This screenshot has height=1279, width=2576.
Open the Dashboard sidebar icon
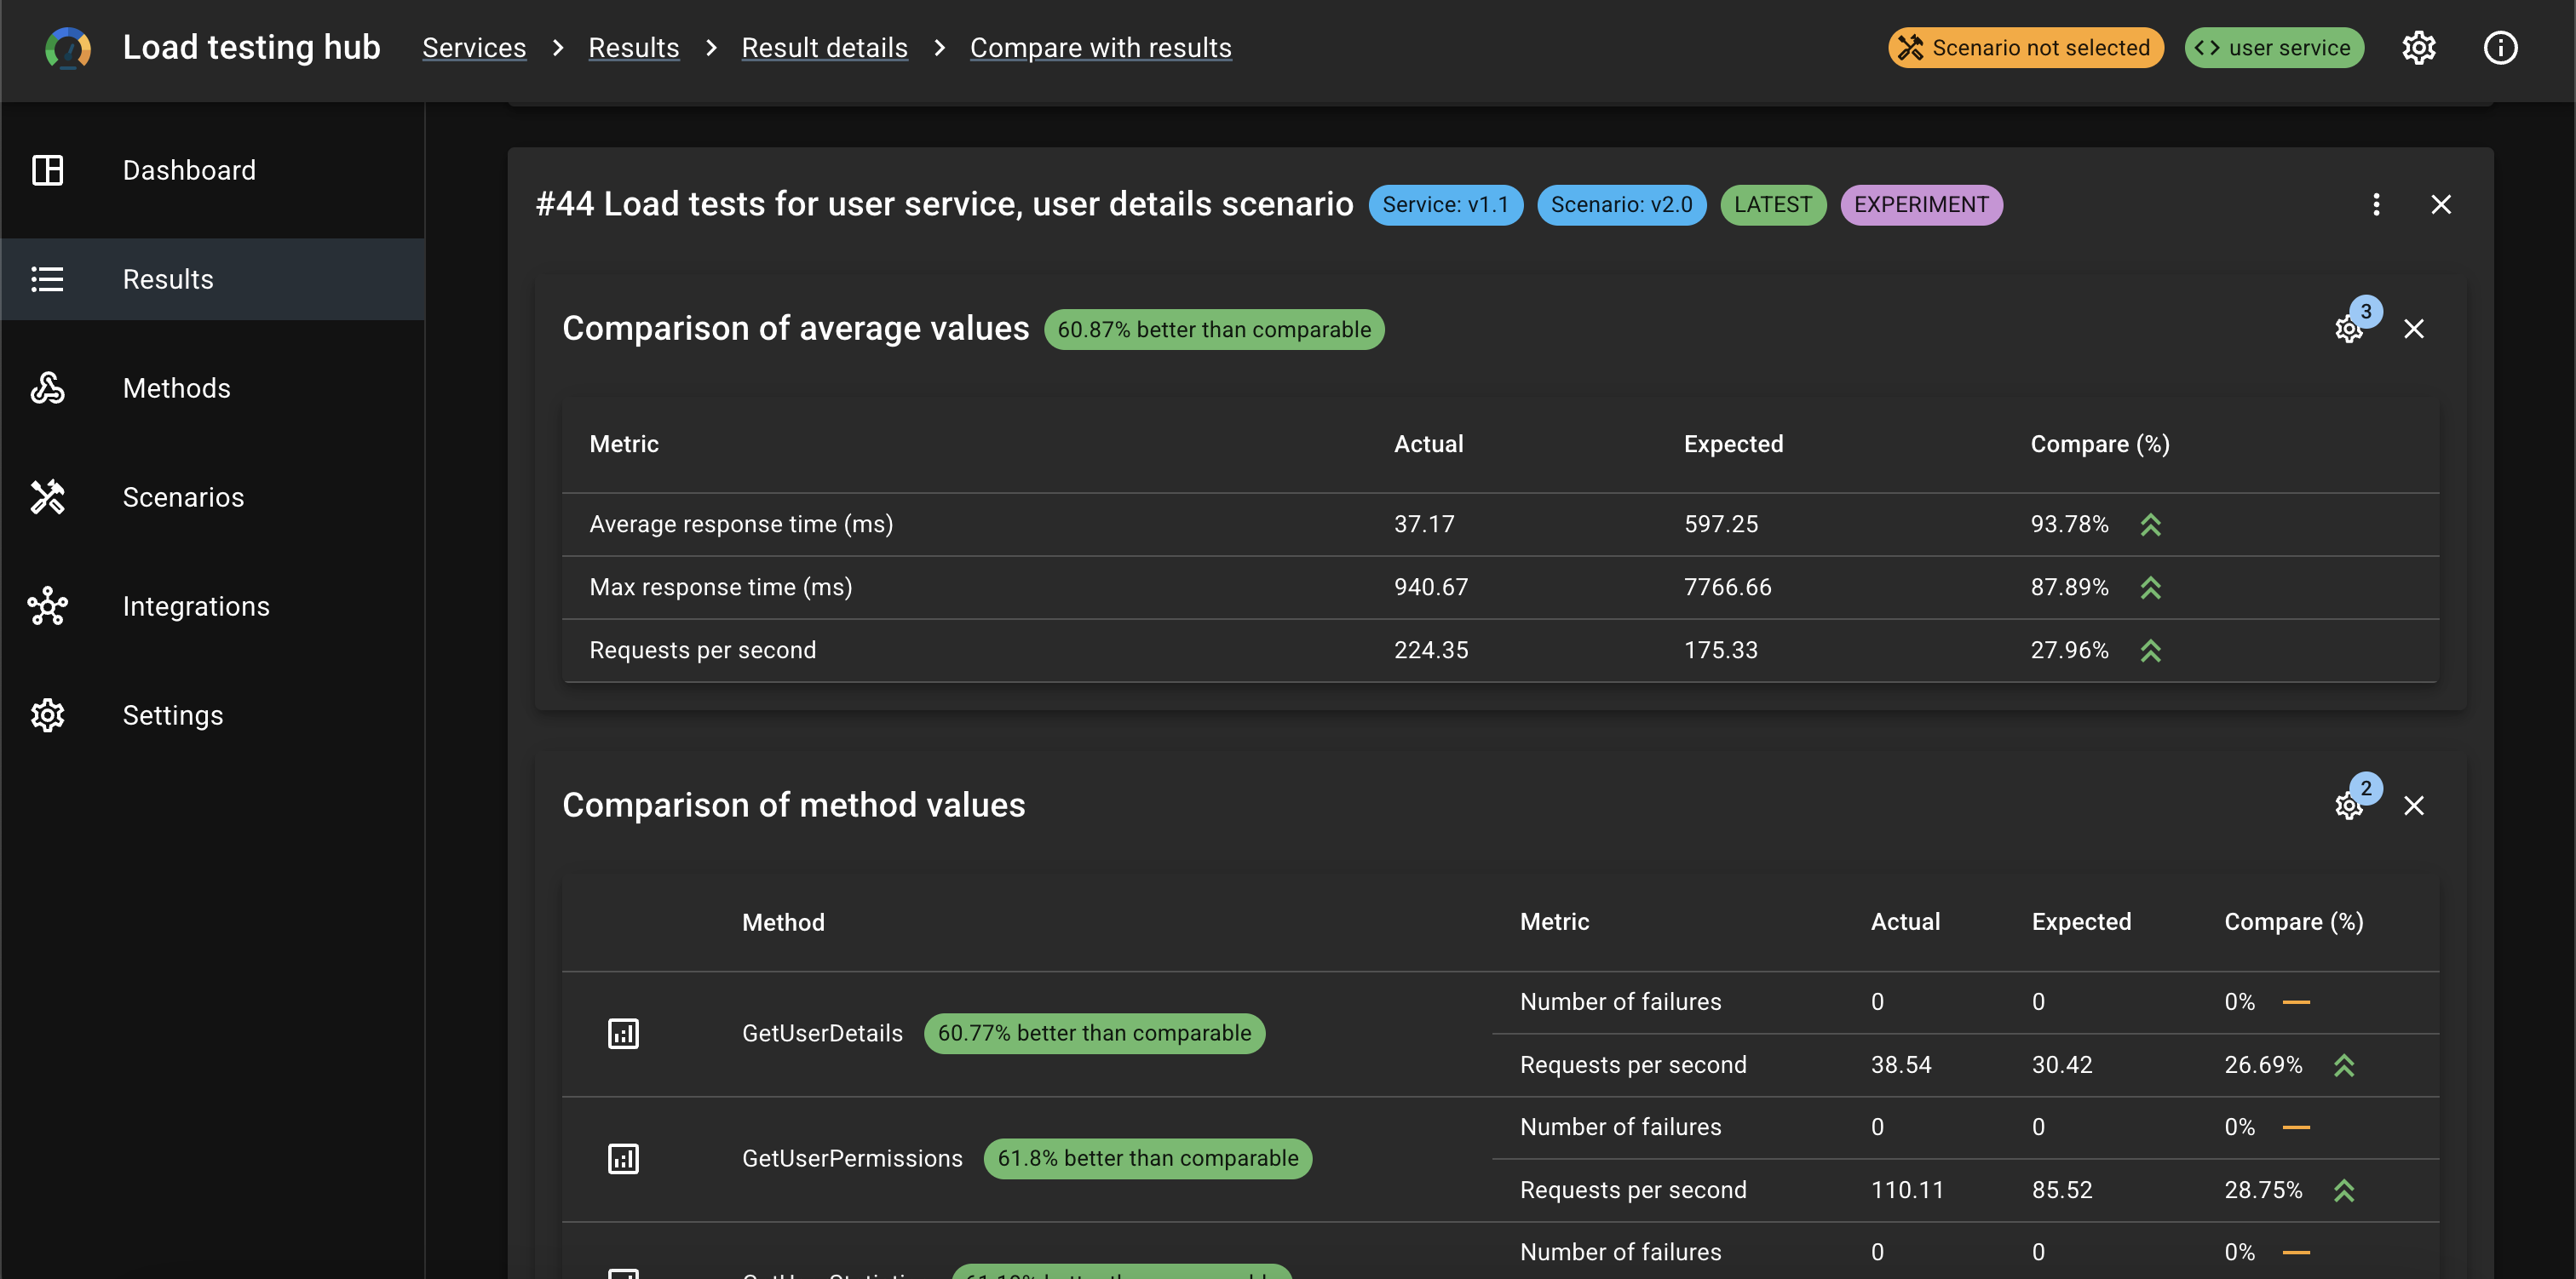click(48, 170)
